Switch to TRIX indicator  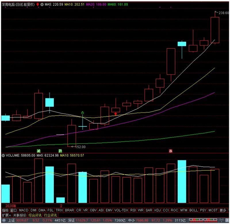coord(59,210)
